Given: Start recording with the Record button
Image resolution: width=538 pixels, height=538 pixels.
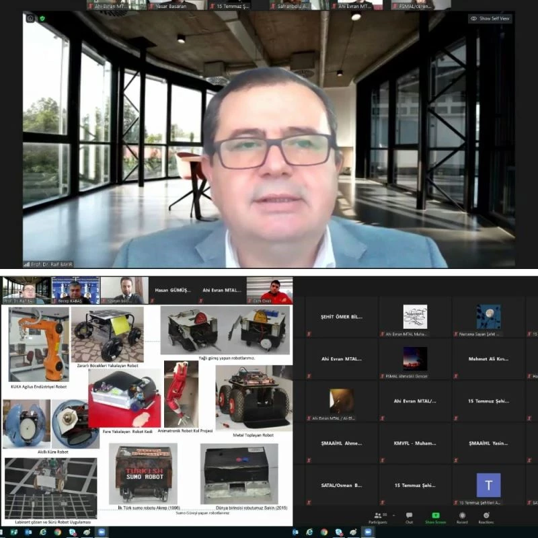Looking at the screenshot, I should (462, 516).
